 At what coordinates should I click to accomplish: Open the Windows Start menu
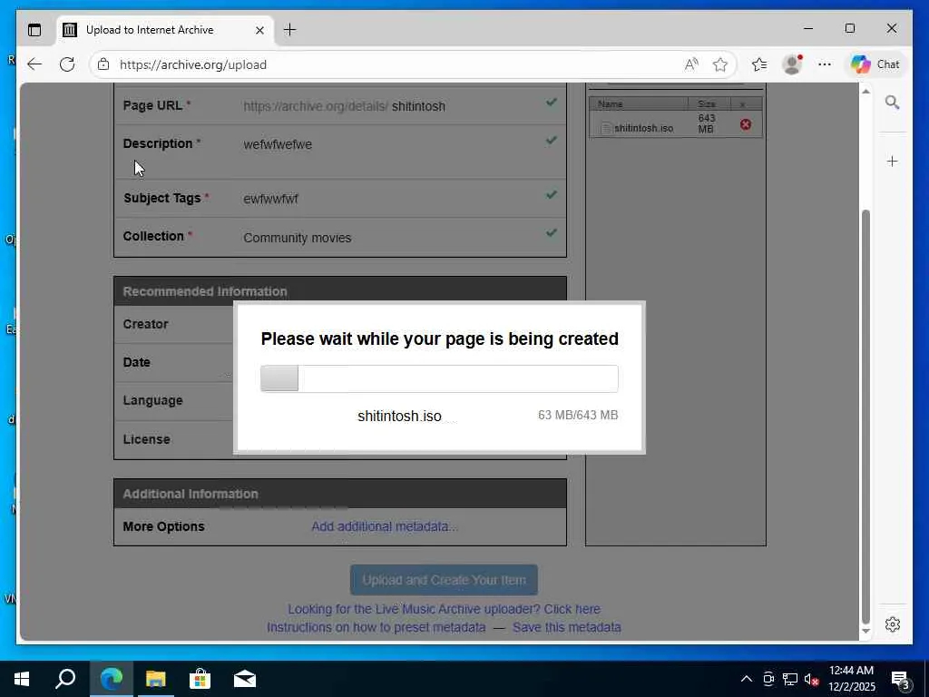coord(22,679)
